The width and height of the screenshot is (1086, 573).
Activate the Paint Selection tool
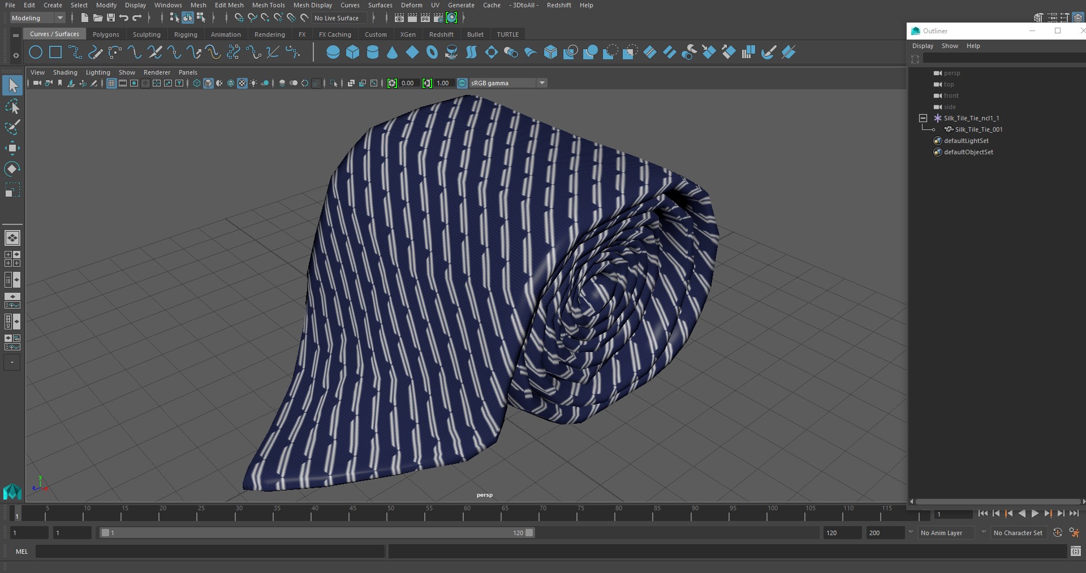[x=12, y=127]
